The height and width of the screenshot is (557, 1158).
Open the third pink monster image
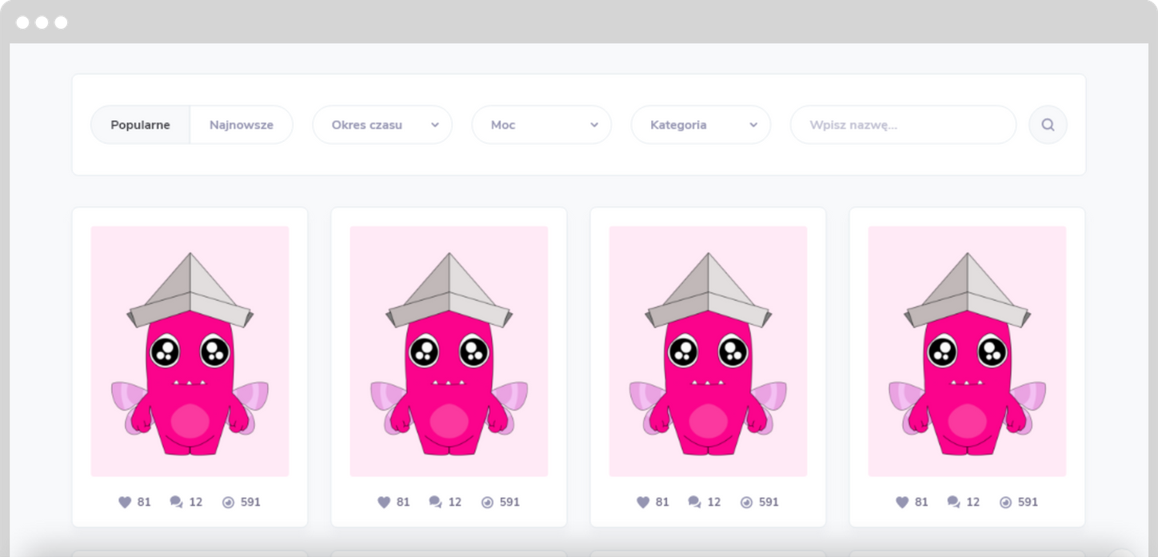pos(708,351)
